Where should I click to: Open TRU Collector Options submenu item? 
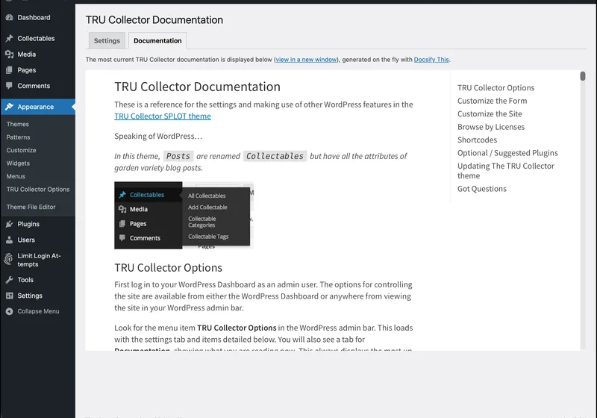[38, 189]
